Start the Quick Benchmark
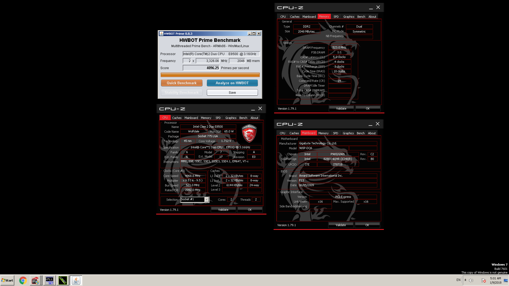The image size is (509, 286). [x=182, y=83]
